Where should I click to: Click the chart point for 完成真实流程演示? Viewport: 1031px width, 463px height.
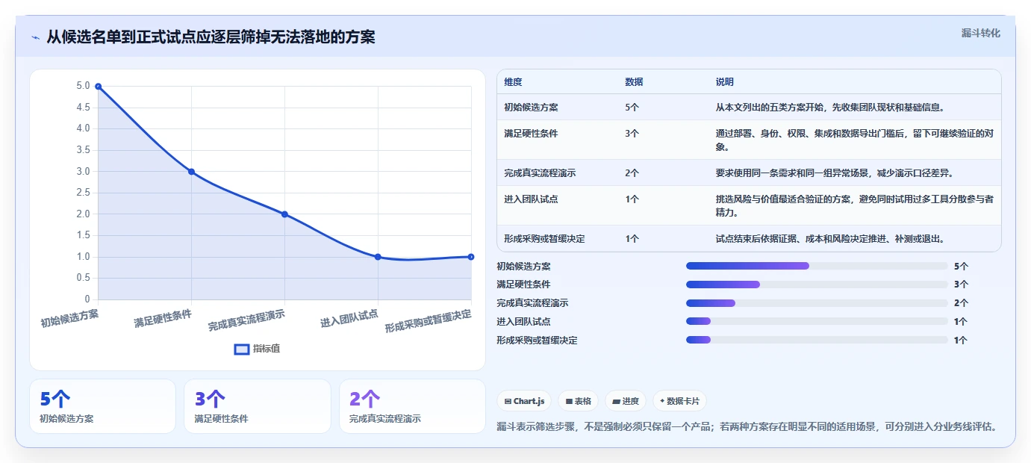284,214
